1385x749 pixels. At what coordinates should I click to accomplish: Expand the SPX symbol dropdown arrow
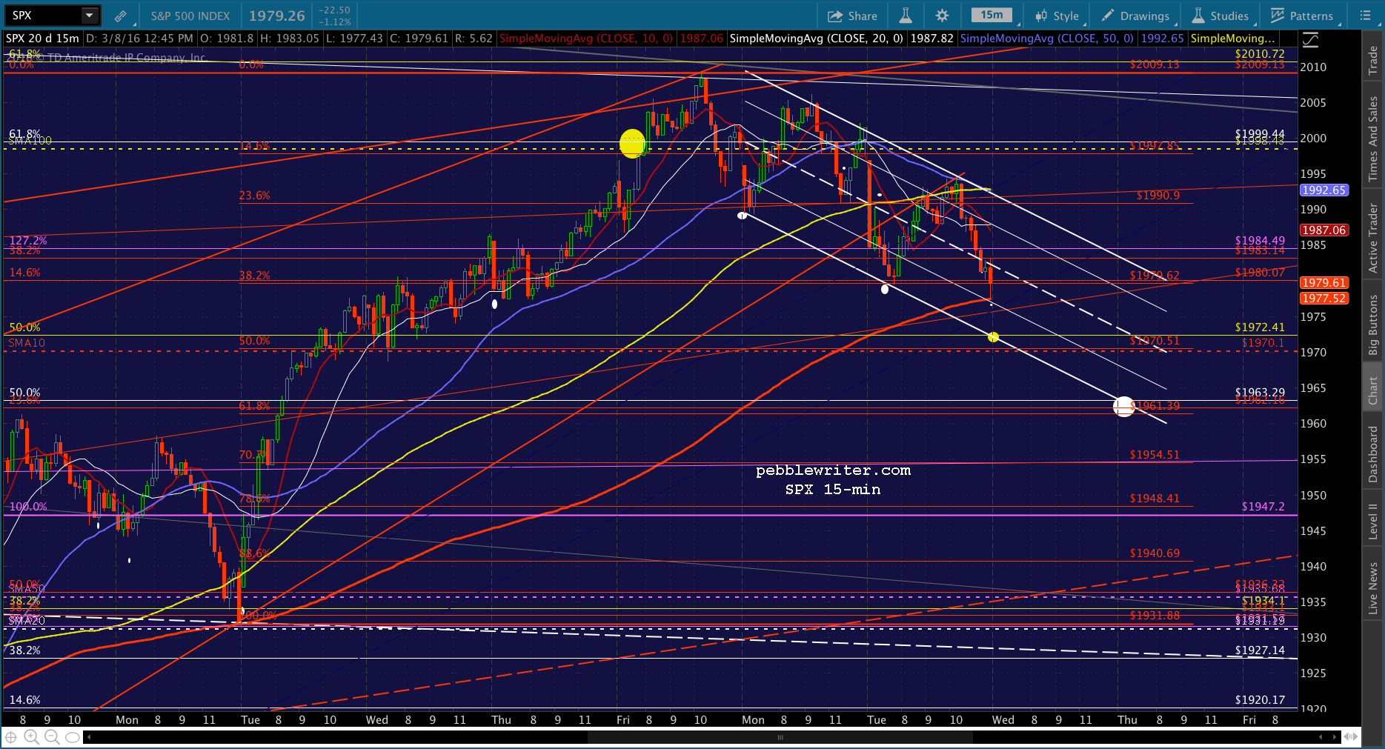[x=89, y=16]
